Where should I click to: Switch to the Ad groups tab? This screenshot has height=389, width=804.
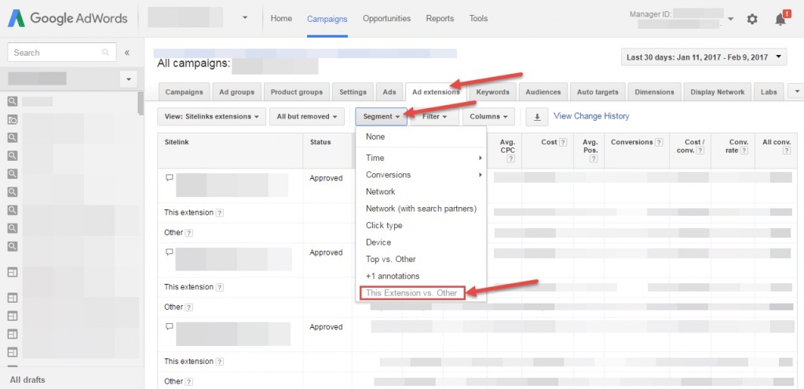click(236, 92)
